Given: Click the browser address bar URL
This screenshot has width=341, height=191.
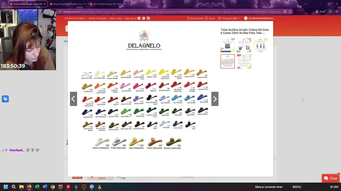Looking at the screenshot, I should (172, 12).
